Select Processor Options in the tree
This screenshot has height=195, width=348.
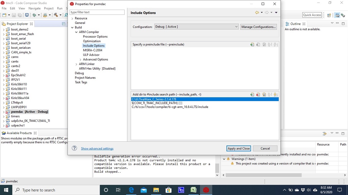95,37
